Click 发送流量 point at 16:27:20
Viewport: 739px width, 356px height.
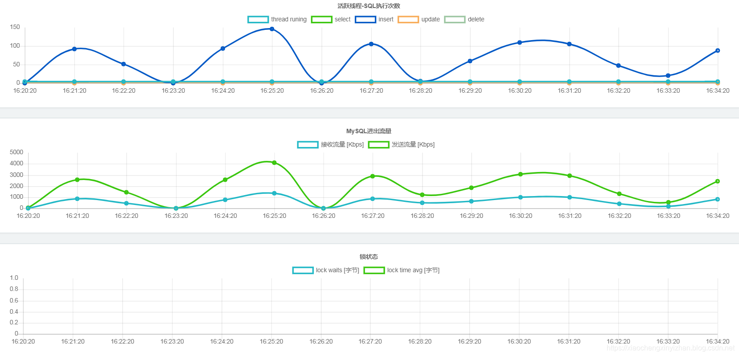pos(373,176)
